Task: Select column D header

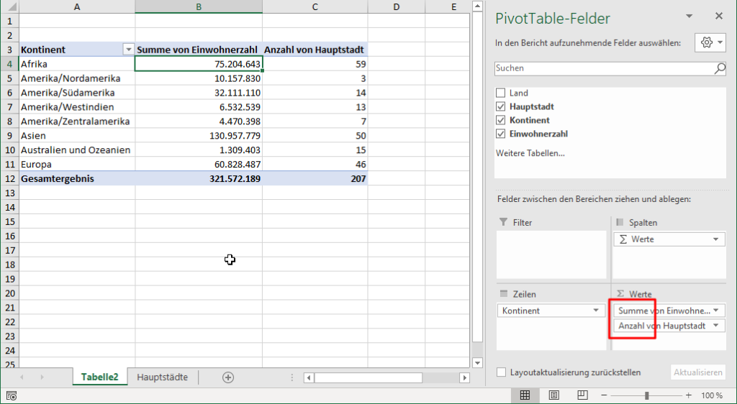Action: (x=397, y=6)
